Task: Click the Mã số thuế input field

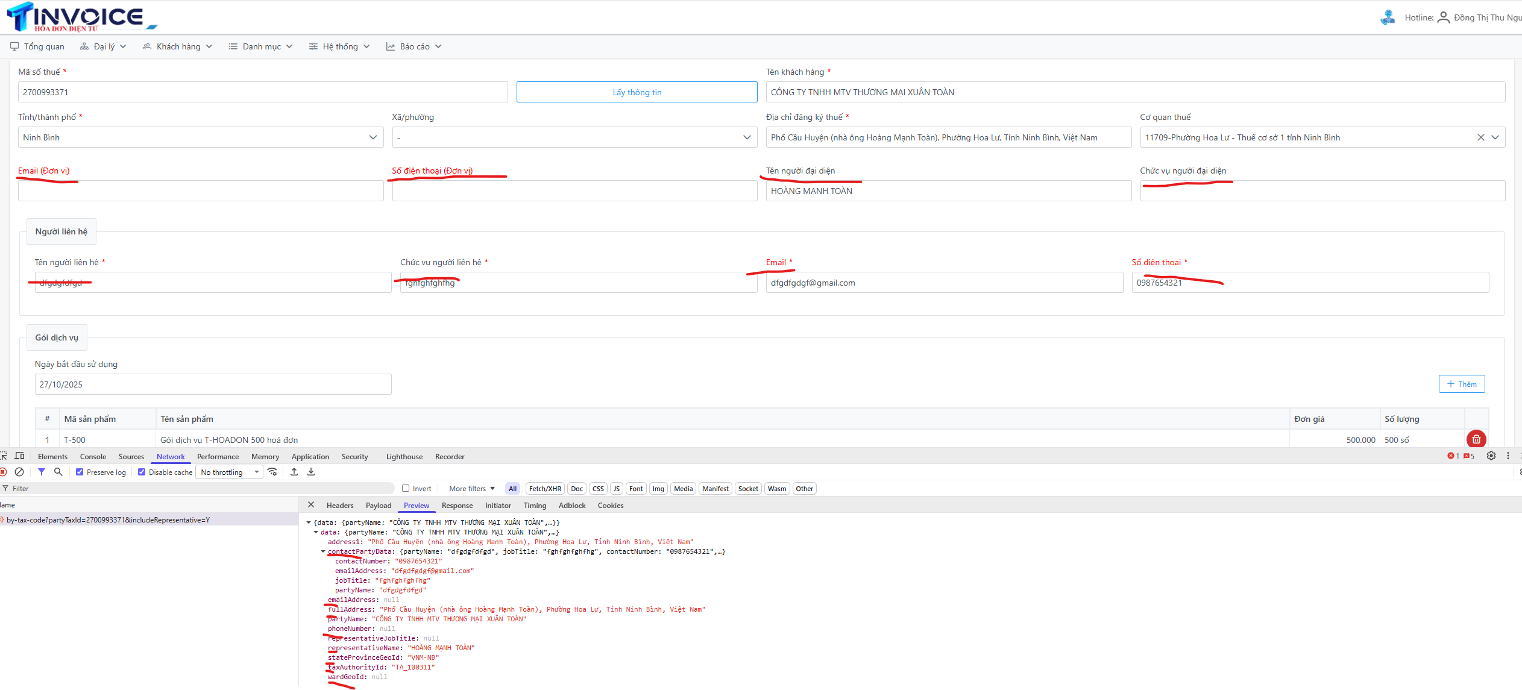Action: 263,92
